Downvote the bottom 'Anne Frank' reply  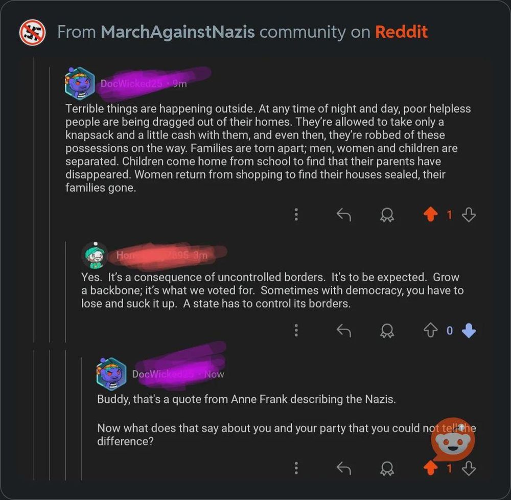tap(469, 468)
